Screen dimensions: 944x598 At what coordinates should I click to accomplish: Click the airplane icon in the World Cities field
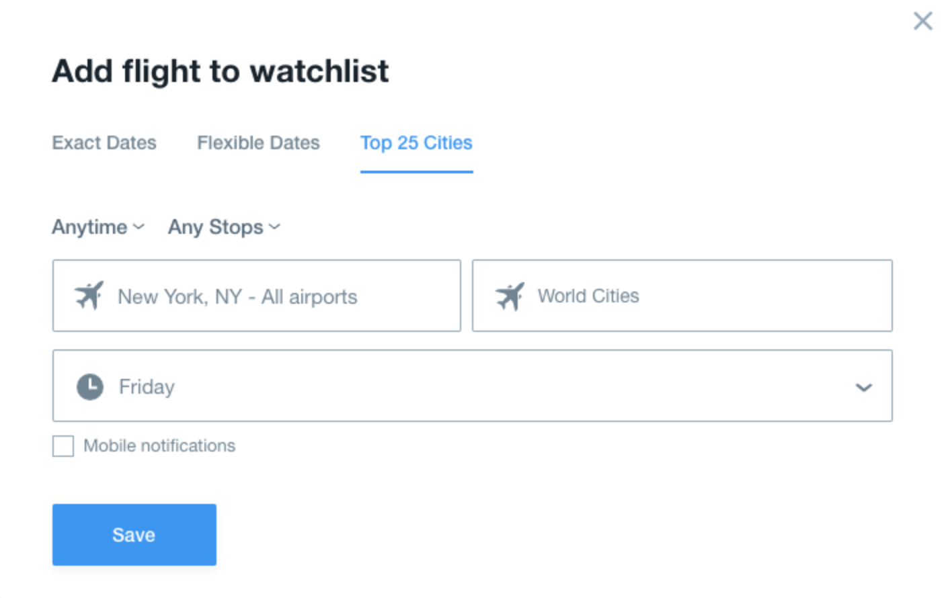(x=510, y=296)
